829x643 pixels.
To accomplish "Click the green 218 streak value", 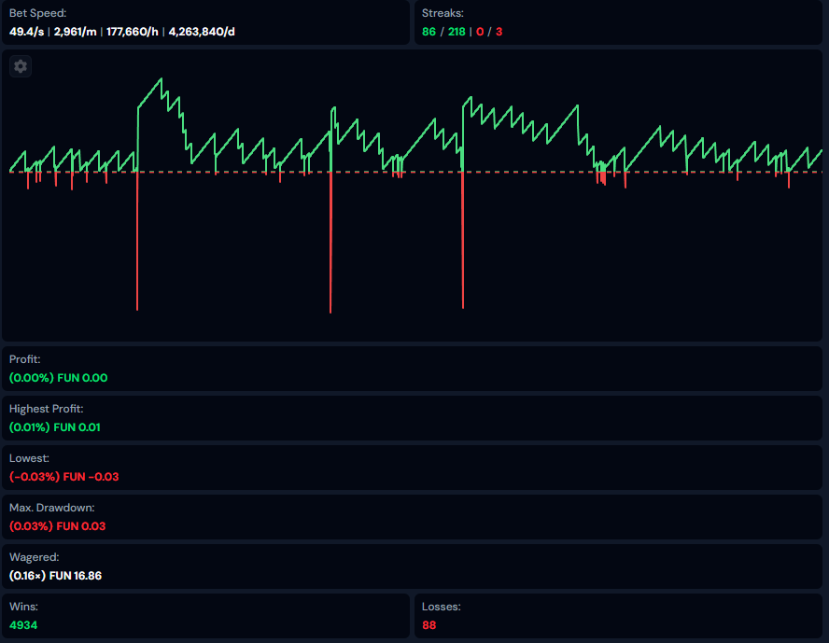I will [x=457, y=32].
